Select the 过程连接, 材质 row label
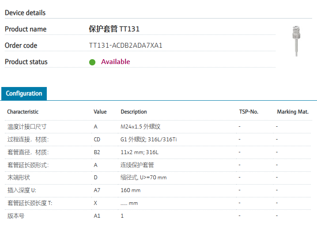The image size is (317, 227). click(x=28, y=140)
